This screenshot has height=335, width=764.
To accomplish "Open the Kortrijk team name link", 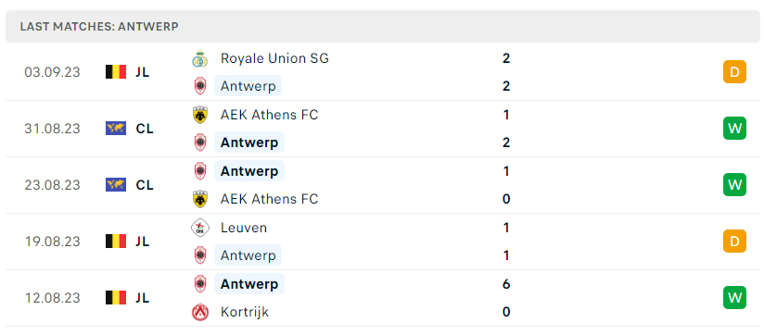I will click(x=245, y=312).
